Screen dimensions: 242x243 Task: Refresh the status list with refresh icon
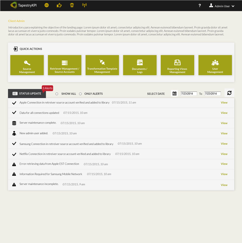click(x=229, y=93)
